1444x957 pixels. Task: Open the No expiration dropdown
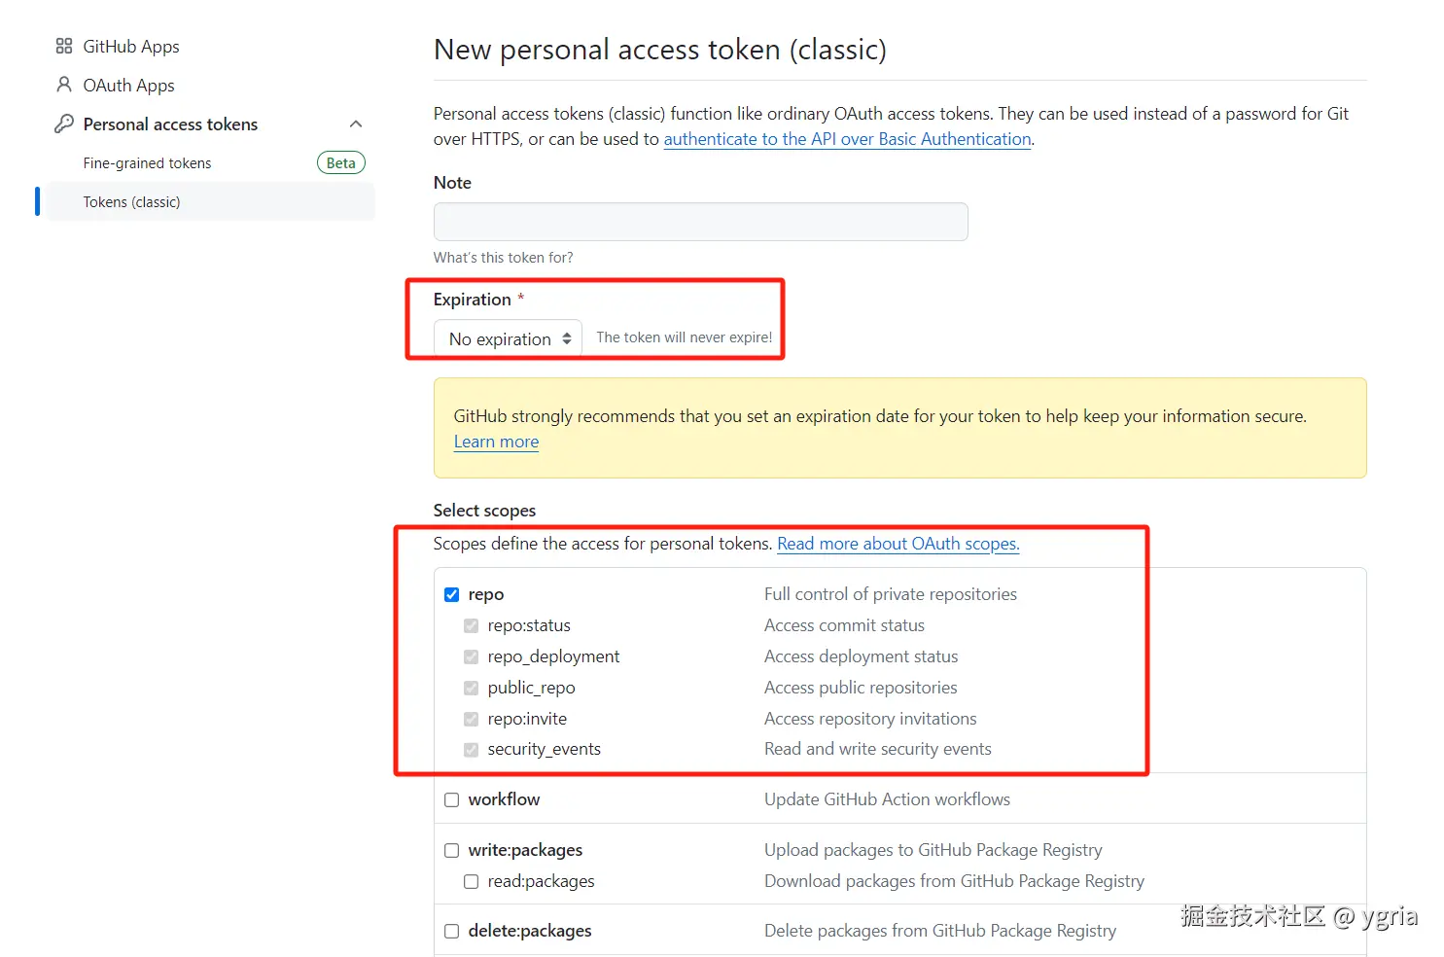508,338
